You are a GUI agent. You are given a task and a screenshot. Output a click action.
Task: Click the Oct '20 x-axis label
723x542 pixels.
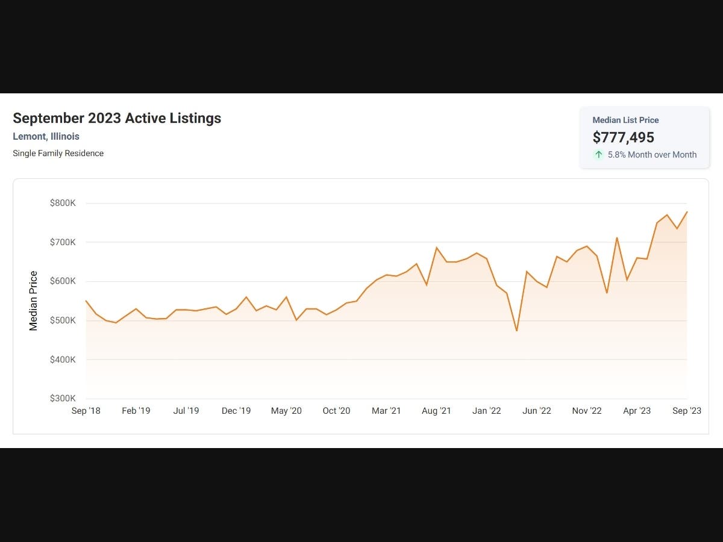click(x=336, y=411)
